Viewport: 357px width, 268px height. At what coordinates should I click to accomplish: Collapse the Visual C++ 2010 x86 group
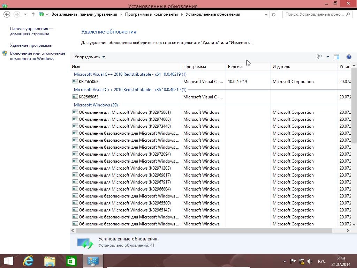[x=130, y=90]
